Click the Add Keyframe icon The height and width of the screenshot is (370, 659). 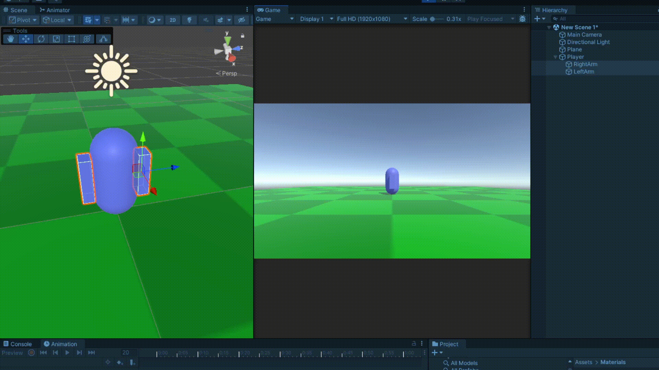point(120,362)
